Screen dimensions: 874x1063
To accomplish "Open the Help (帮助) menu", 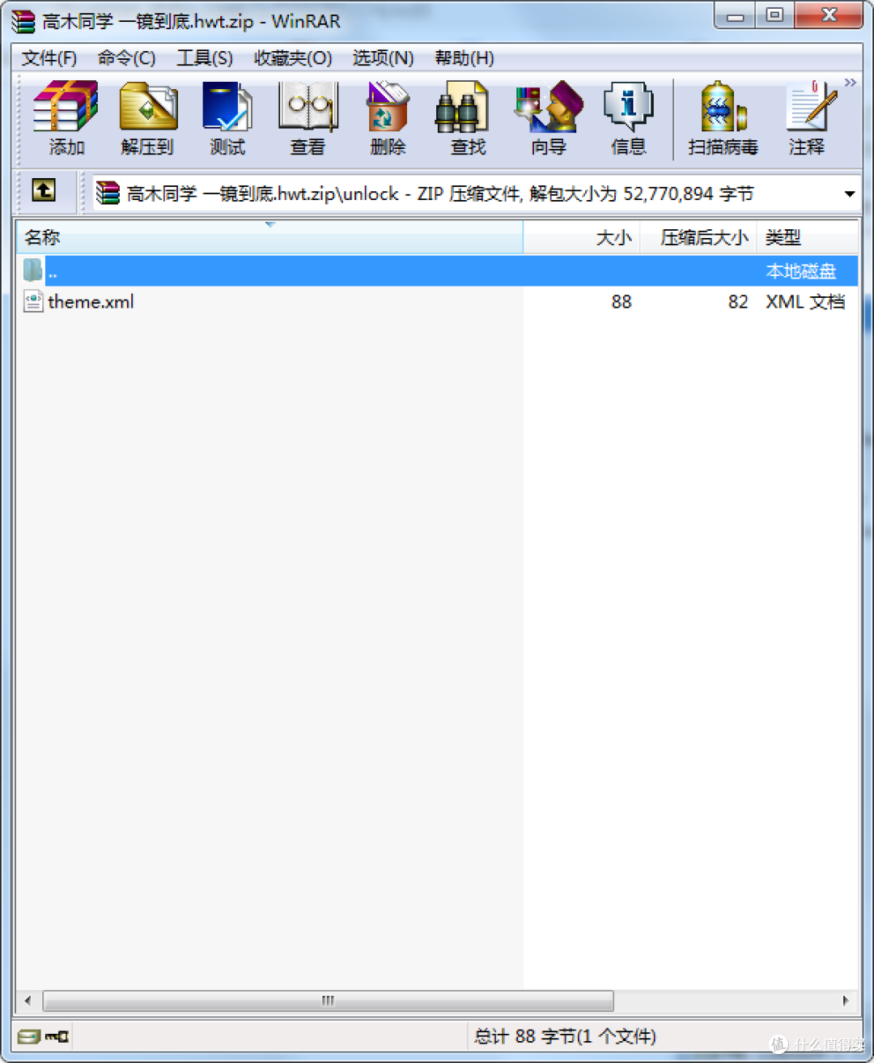I will coord(465,58).
